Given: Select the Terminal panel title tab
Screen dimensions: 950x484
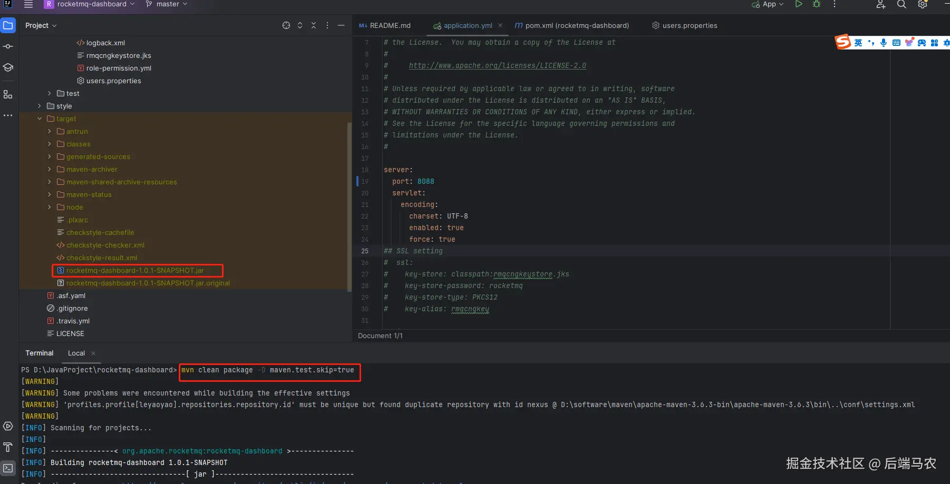Looking at the screenshot, I should tap(40, 353).
